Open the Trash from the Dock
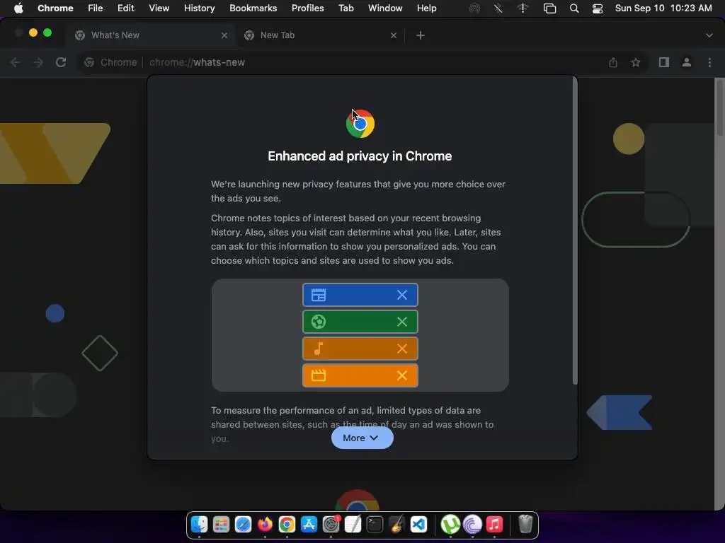 pyautogui.click(x=525, y=525)
